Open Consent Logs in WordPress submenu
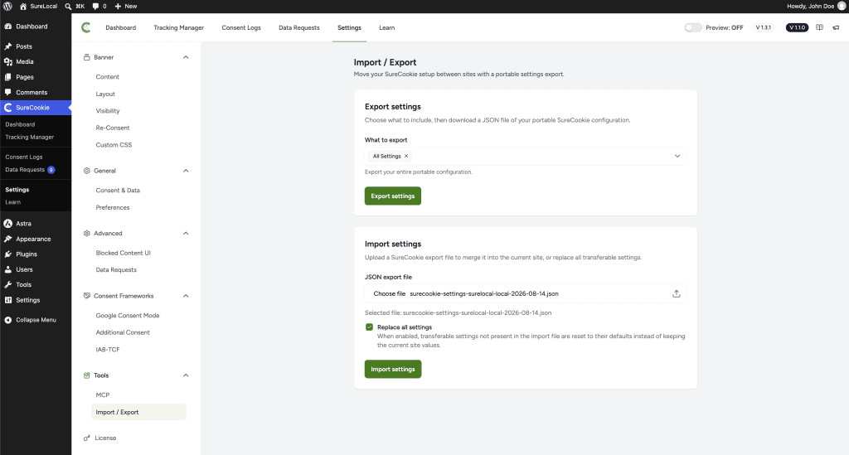The image size is (849, 455). (x=24, y=157)
